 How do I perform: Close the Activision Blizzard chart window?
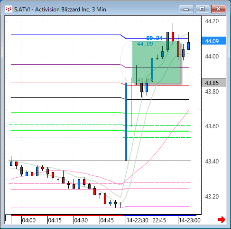219,9
